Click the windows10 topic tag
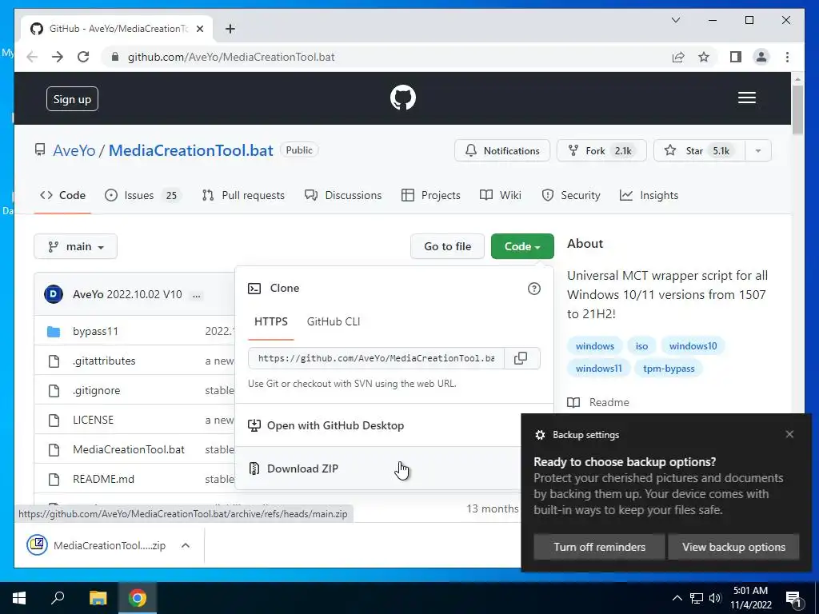This screenshot has height=614, width=819. coord(693,345)
